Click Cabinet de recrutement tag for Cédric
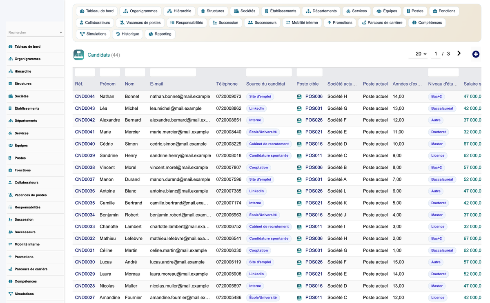Image resolution: width=490 pixels, height=303 pixels. pos(269,144)
